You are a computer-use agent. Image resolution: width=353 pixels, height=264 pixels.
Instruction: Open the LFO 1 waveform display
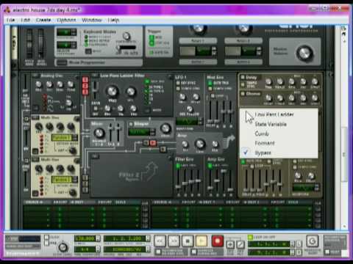point(187,121)
